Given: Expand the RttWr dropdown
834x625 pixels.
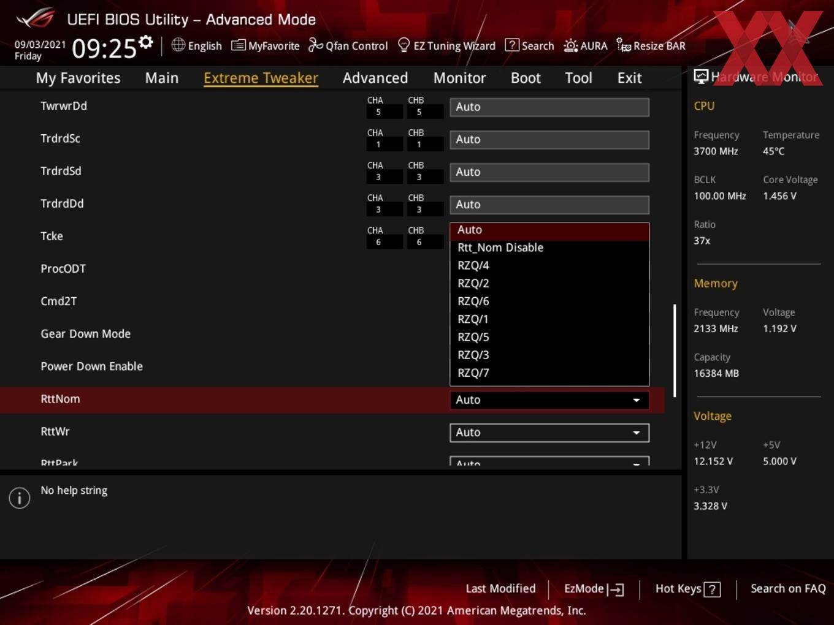Looking at the screenshot, I should pyautogui.click(x=549, y=433).
